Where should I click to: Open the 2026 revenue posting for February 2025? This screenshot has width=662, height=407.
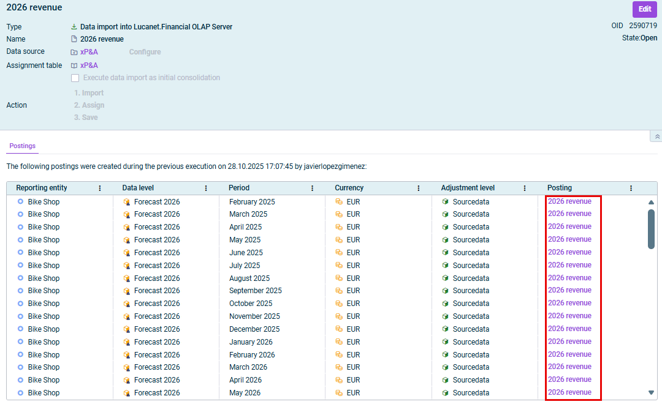tap(569, 201)
